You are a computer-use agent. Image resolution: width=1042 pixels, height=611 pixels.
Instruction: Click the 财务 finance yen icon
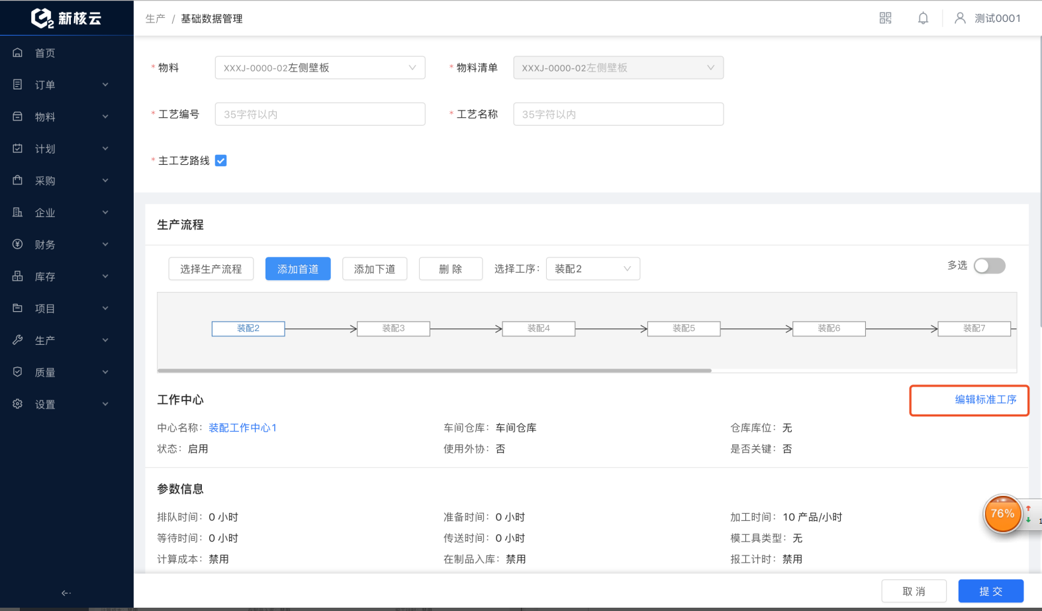click(18, 244)
